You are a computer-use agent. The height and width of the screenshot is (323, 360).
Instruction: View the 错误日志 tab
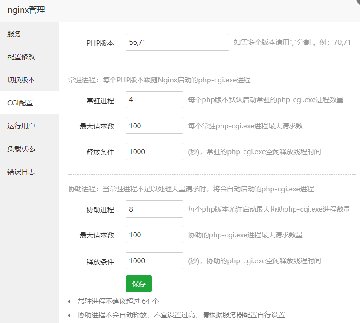point(29,172)
